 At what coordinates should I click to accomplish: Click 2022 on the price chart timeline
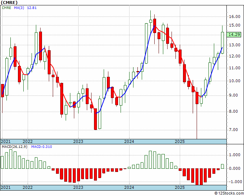(x=28, y=141)
